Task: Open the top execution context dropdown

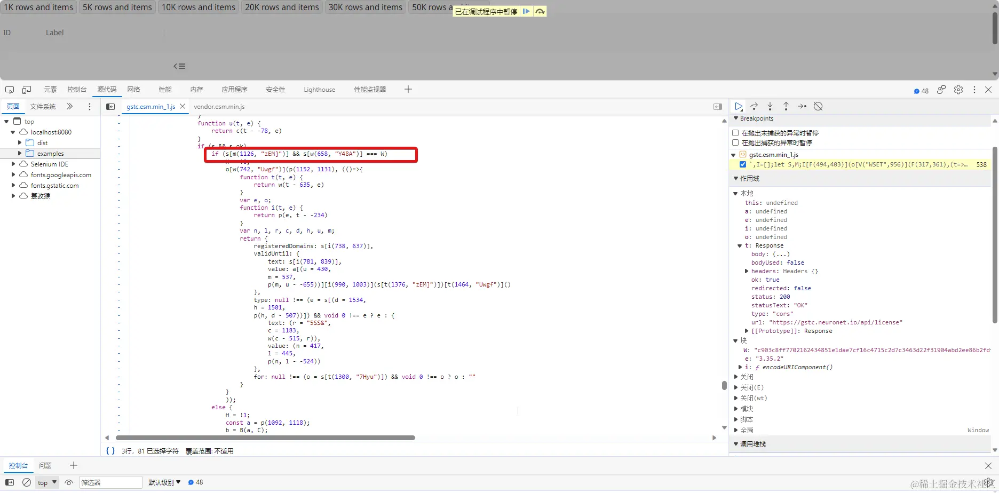Action: 47,482
